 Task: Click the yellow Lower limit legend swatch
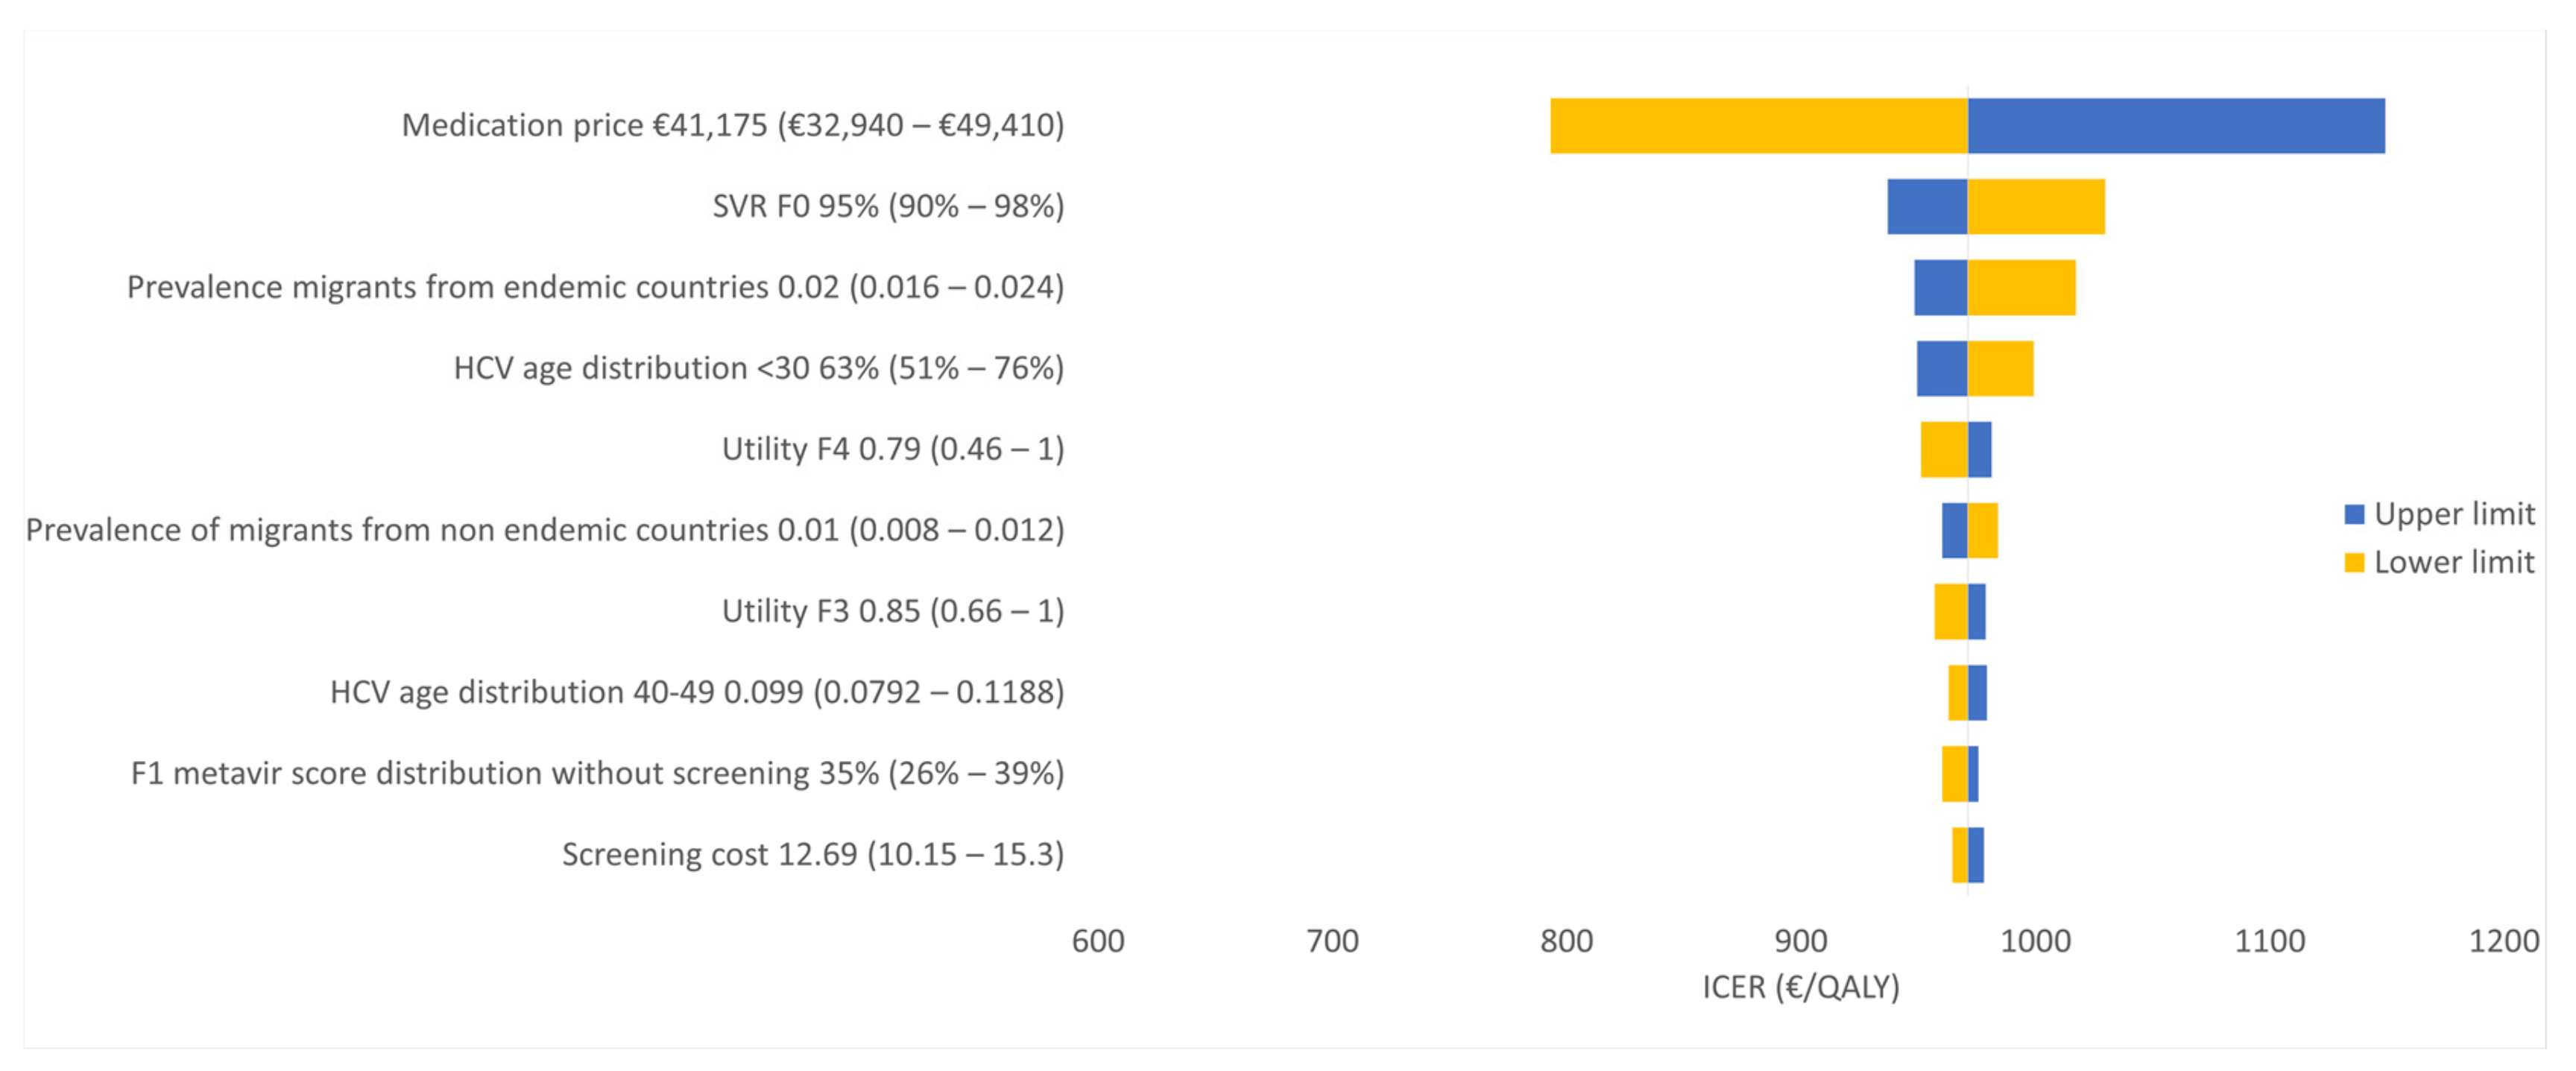(2354, 563)
